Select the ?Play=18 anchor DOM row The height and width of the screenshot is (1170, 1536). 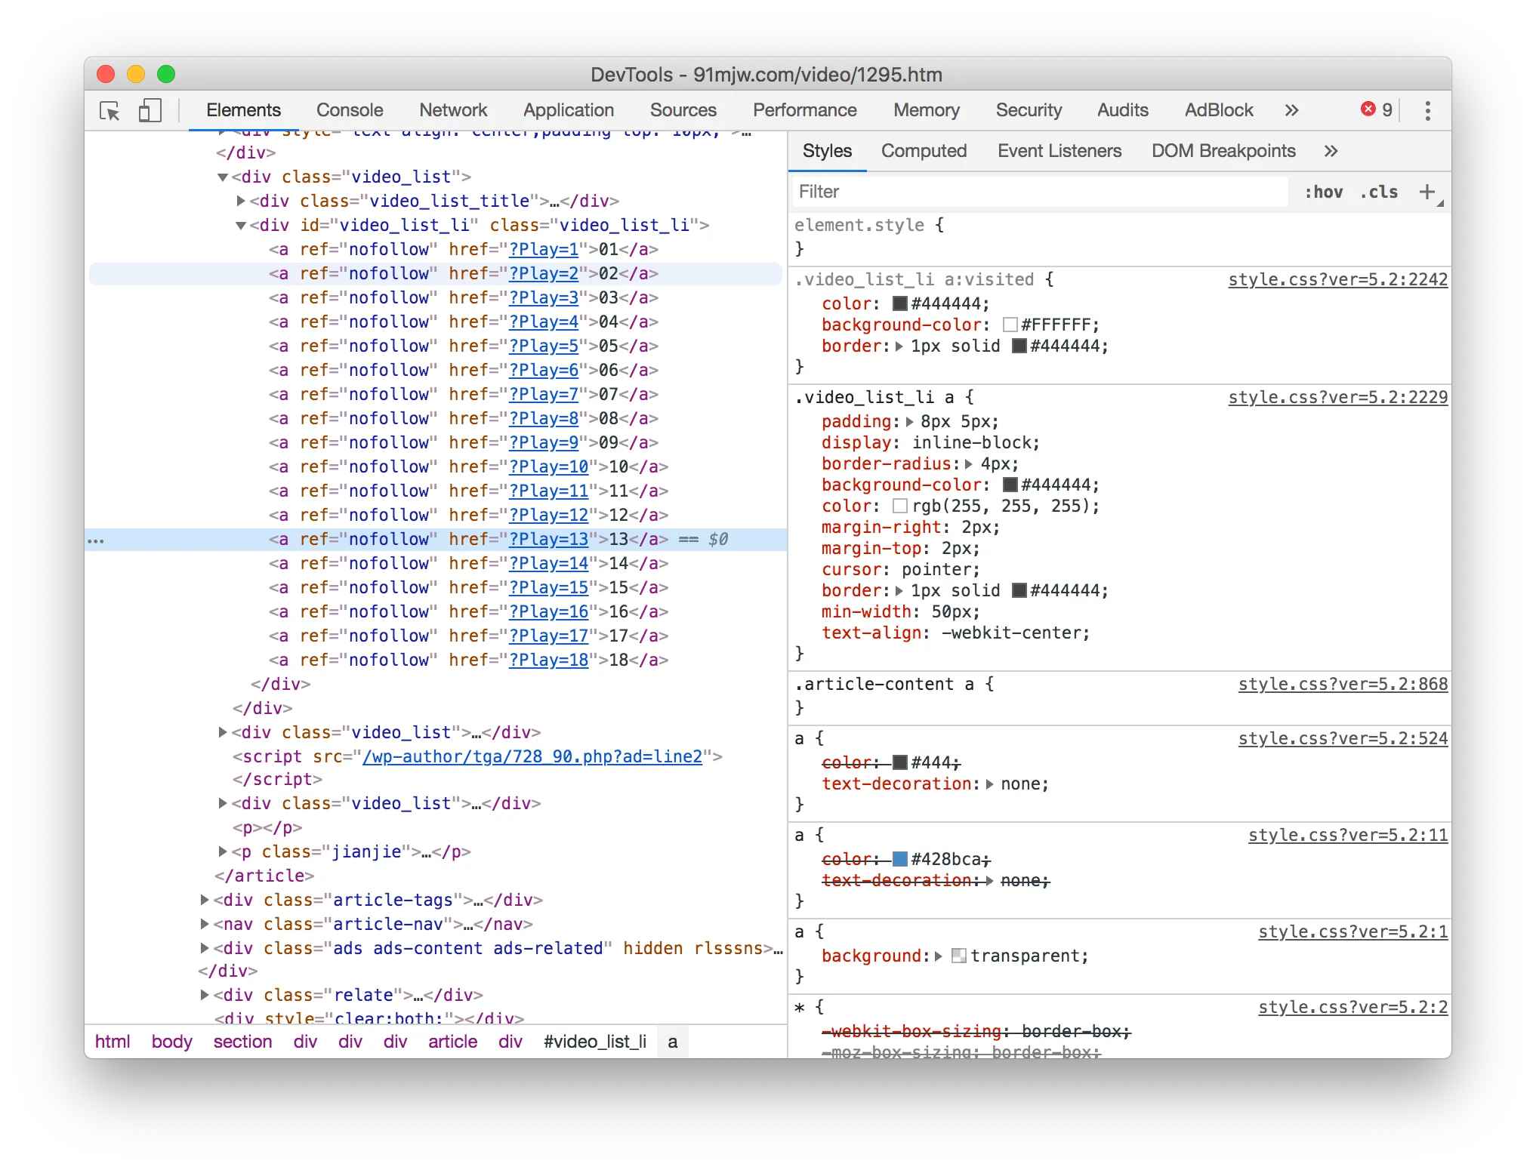pos(436,660)
